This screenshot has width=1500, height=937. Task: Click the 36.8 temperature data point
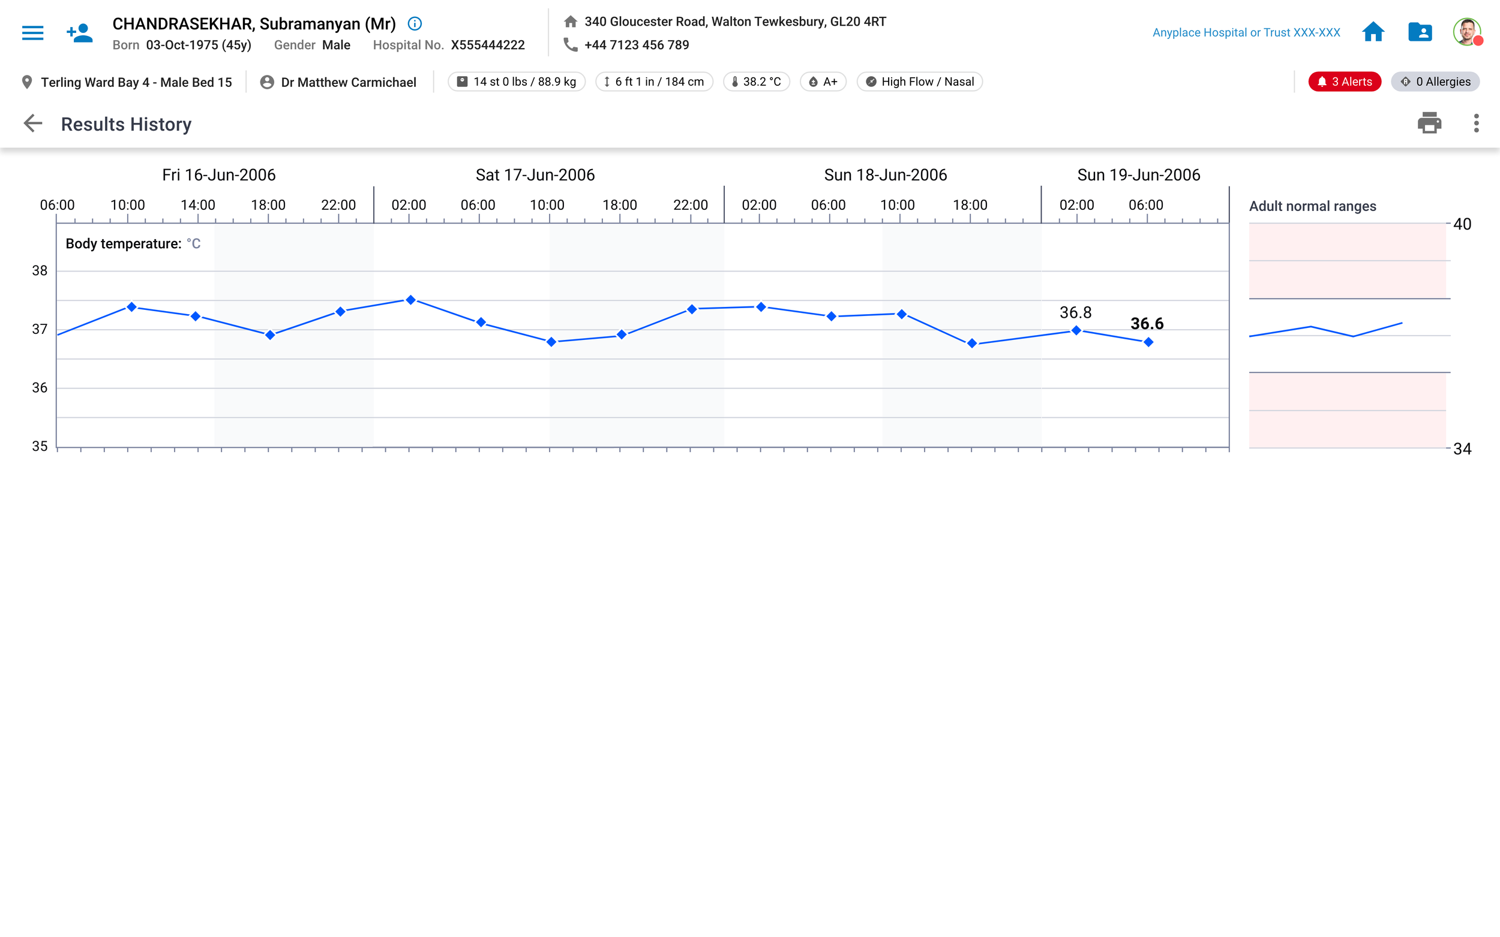pos(1076,330)
